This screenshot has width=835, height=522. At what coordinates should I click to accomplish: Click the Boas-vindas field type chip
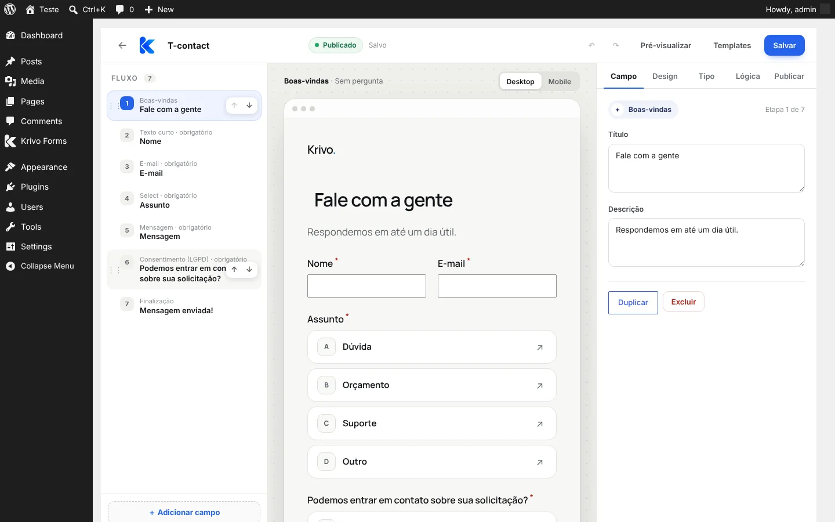[643, 110]
